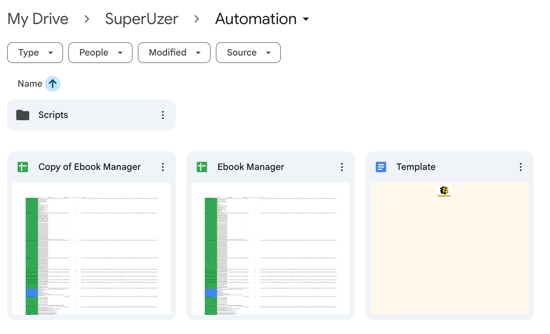Expand the Modified filter dropdown

click(174, 53)
